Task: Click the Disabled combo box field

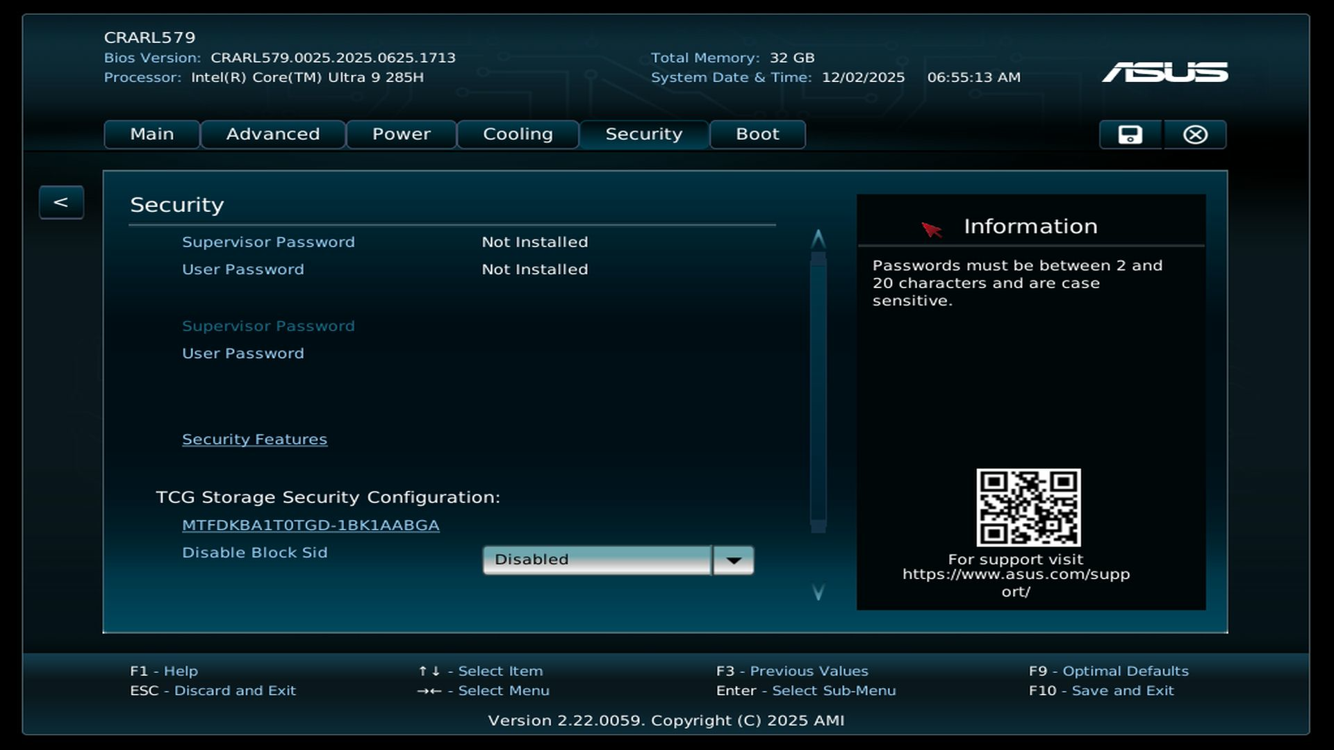Action: tap(598, 560)
